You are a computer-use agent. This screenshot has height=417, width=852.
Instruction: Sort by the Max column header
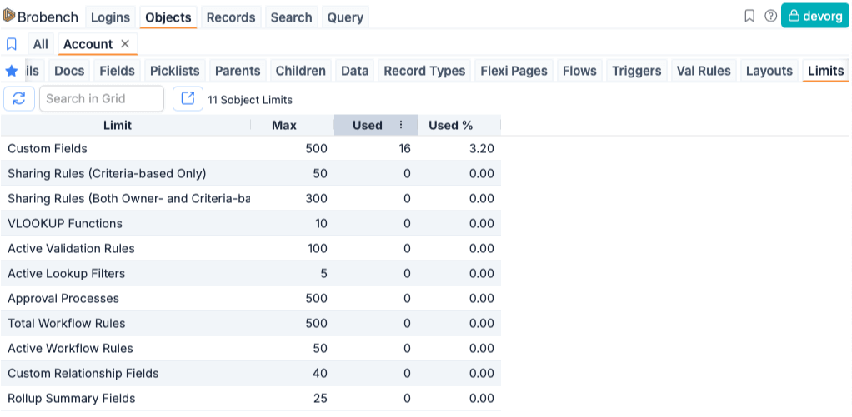click(x=284, y=125)
